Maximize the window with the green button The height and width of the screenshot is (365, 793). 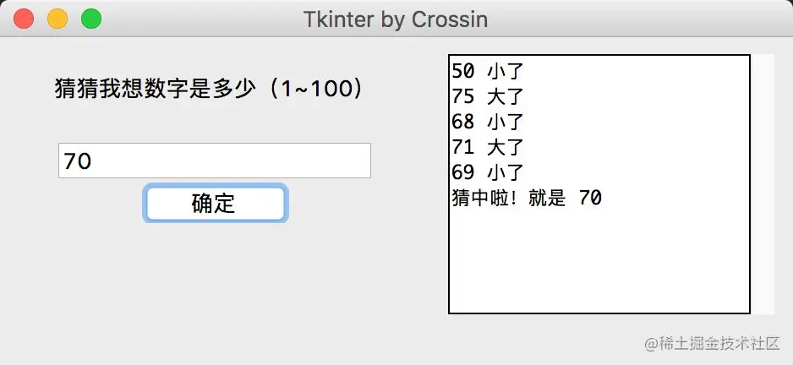coord(90,19)
